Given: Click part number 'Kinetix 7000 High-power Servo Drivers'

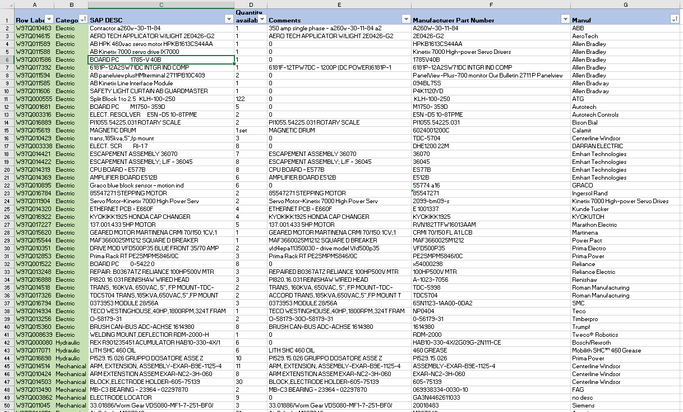Looking at the screenshot, I should [x=491, y=52].
